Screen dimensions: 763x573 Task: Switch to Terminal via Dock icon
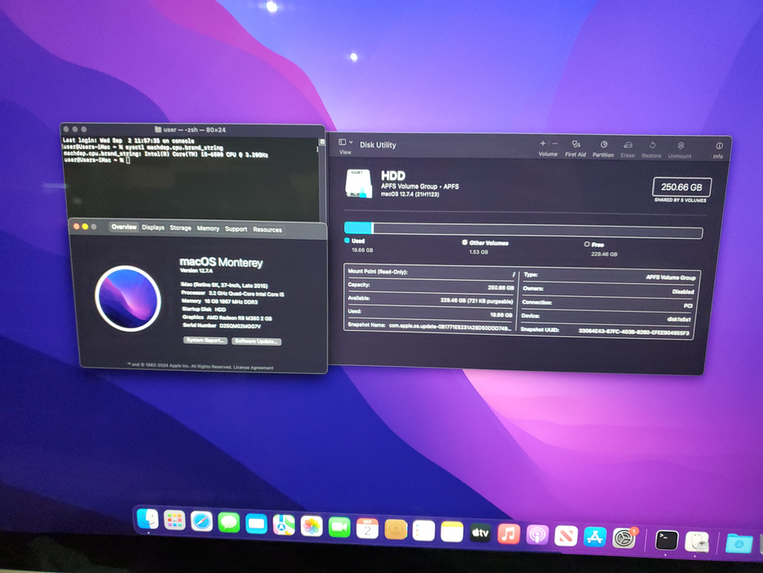(x=667, y=540)
